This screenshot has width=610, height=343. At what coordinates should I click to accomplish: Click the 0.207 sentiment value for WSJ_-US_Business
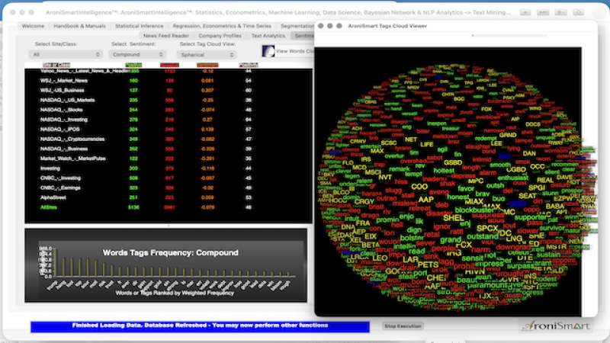207,90
